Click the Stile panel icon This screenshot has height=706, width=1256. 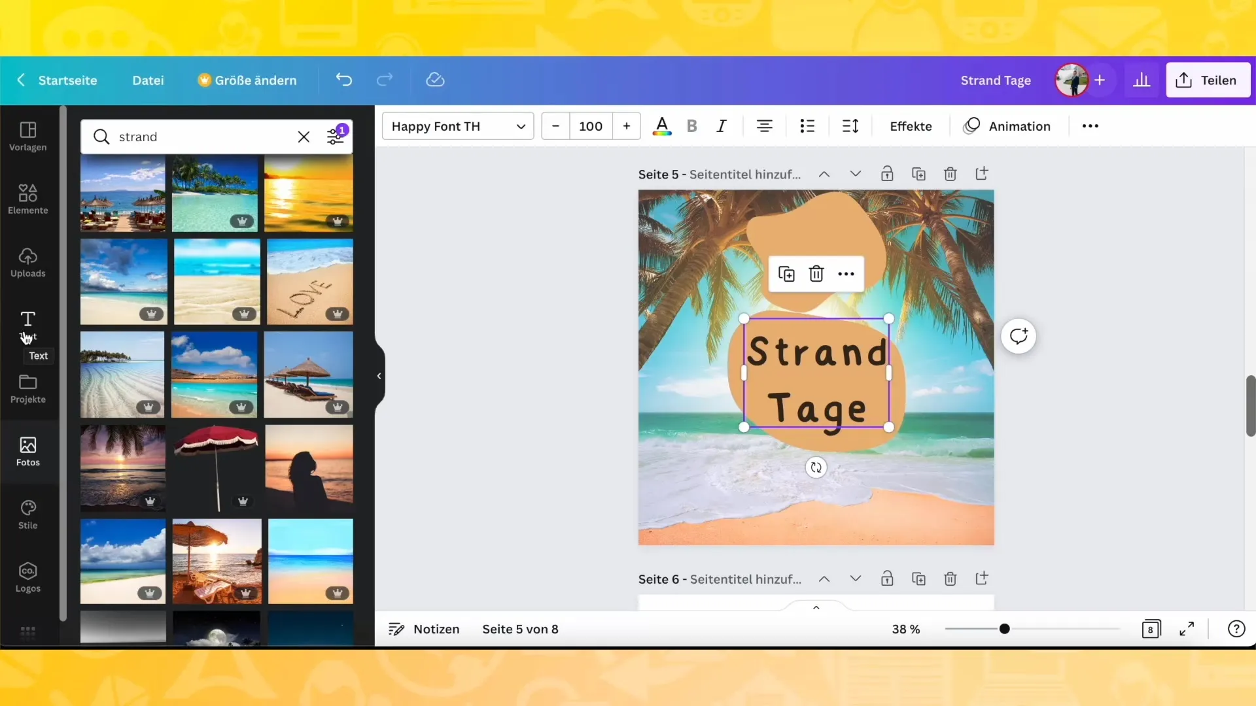click(27, 514)
